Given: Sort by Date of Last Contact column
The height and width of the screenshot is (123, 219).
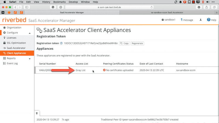Looking at the screenshot, I should tap(151, 64).
